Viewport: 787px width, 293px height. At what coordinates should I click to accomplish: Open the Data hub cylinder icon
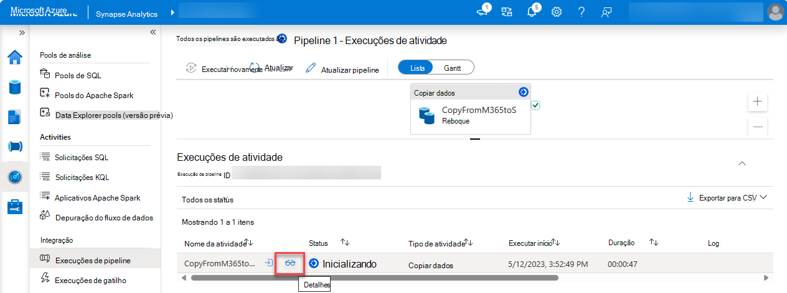[x=15, y=87]
